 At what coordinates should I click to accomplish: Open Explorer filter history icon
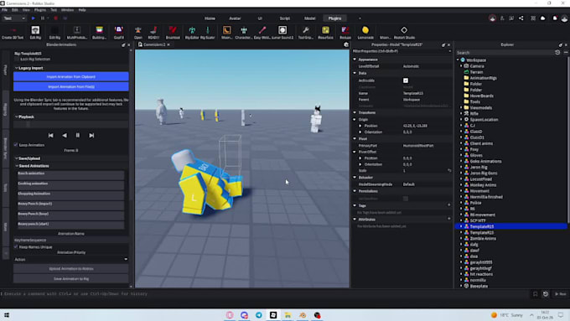(x=557, y=53)
